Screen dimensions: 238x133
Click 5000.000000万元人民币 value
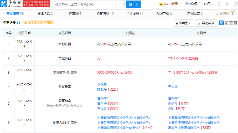point(115,73)
